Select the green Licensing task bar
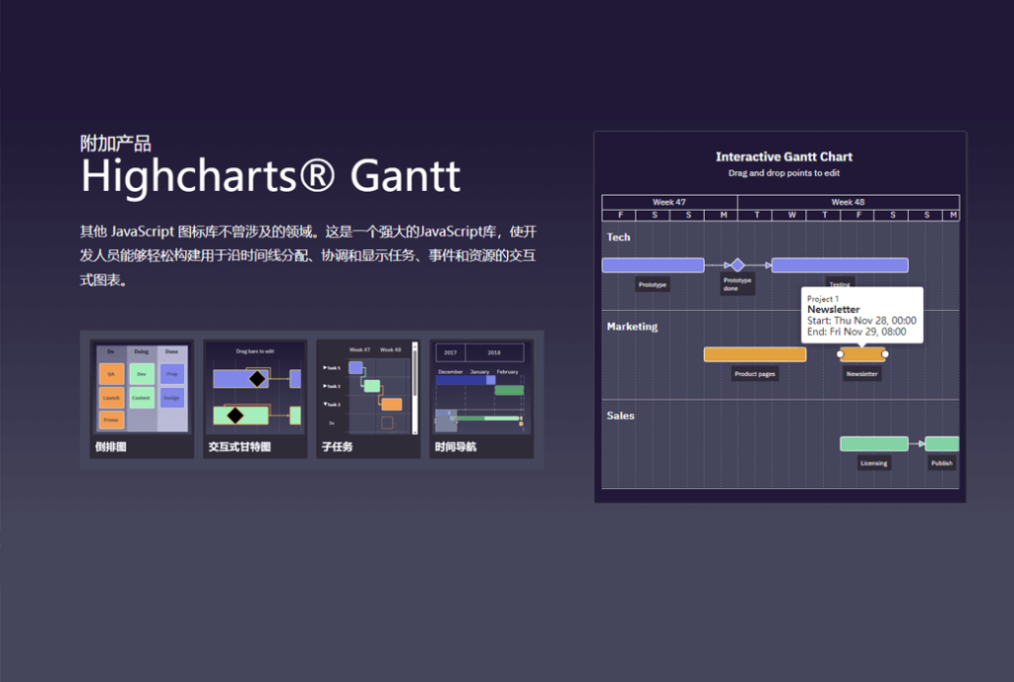Image resolution: width=1014 pixels, height=682 pixels. tap(874, 443)
